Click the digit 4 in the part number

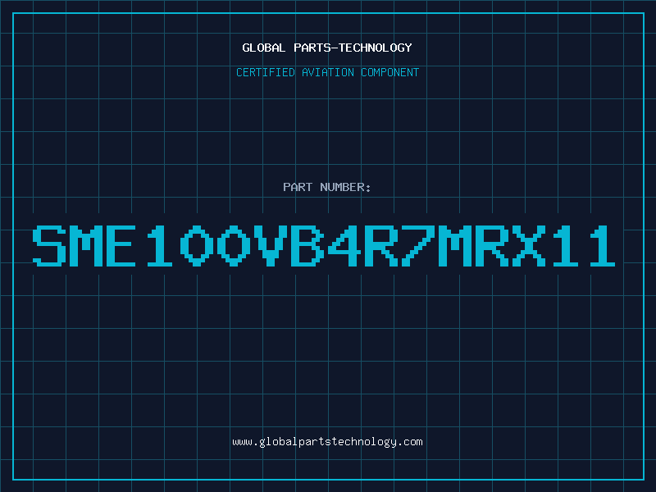pos(344,246)
